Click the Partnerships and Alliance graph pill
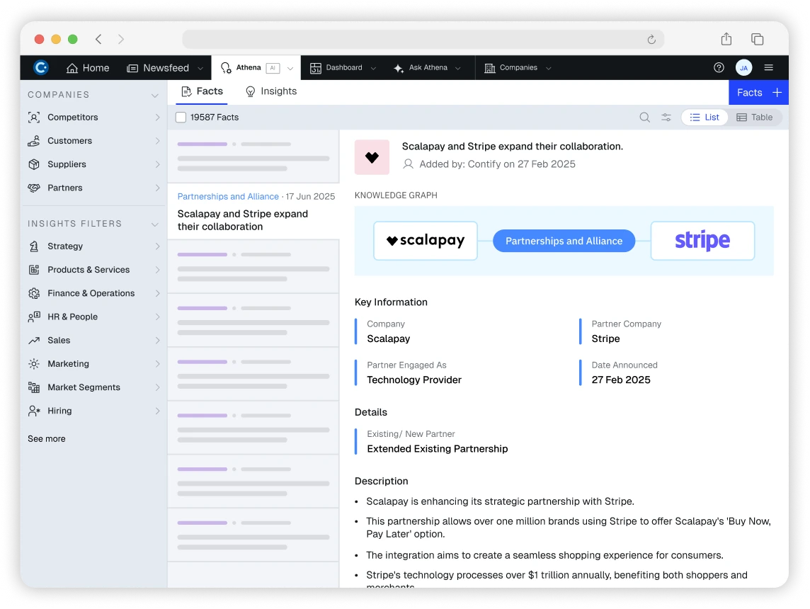 tap(564, 241)
